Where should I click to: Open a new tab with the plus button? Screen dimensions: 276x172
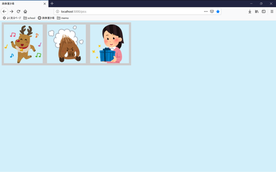point(52,3)
